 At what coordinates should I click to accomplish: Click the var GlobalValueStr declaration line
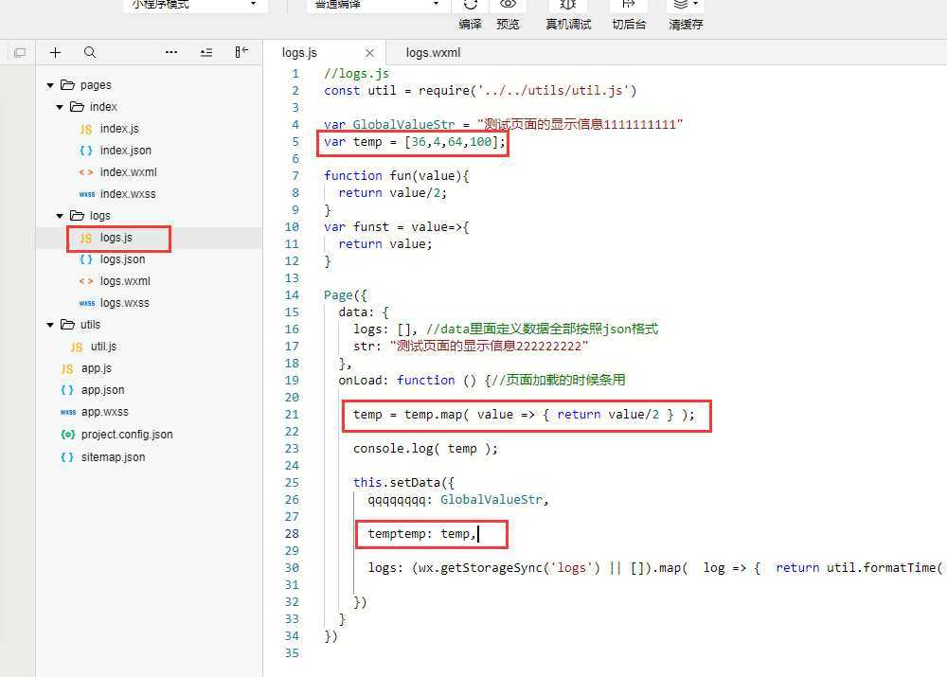click(x=503, y=124)
